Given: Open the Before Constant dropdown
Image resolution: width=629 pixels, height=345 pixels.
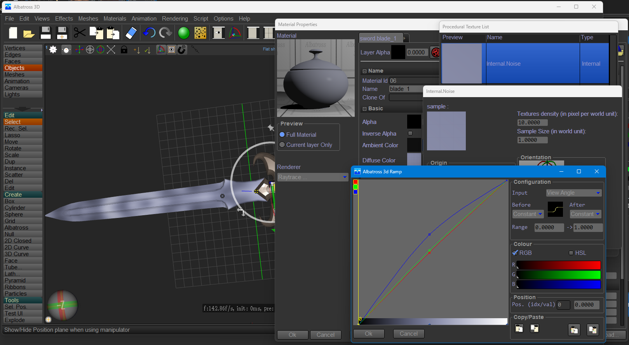Looking at the screenshot, I should pos(528,214).
